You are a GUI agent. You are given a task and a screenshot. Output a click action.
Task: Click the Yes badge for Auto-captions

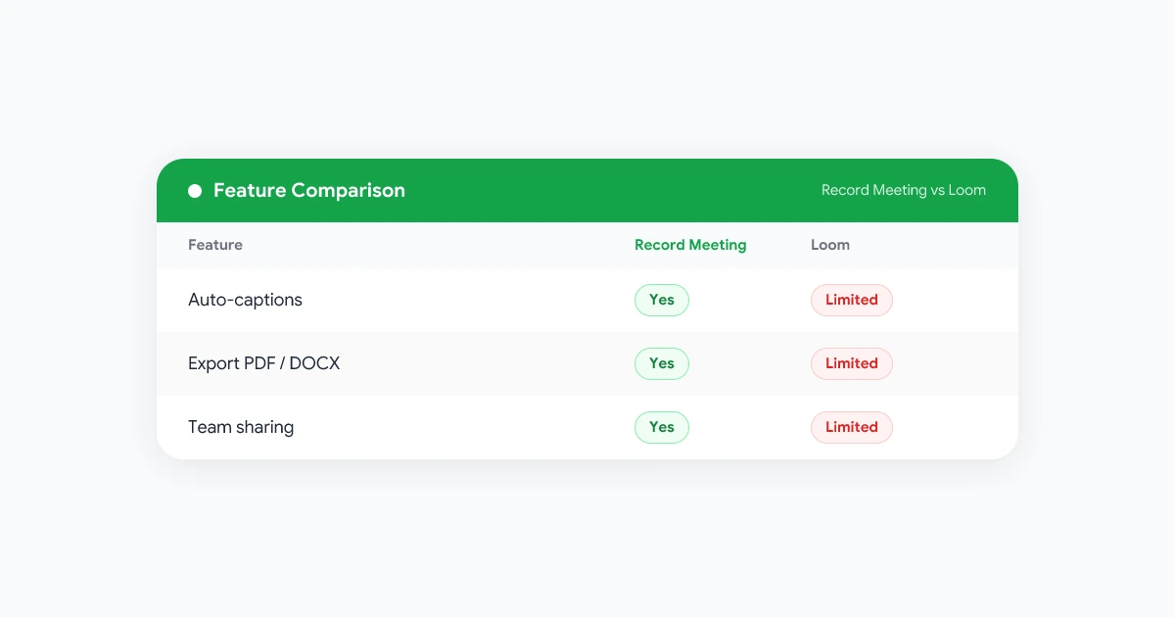tap(662, 300)
